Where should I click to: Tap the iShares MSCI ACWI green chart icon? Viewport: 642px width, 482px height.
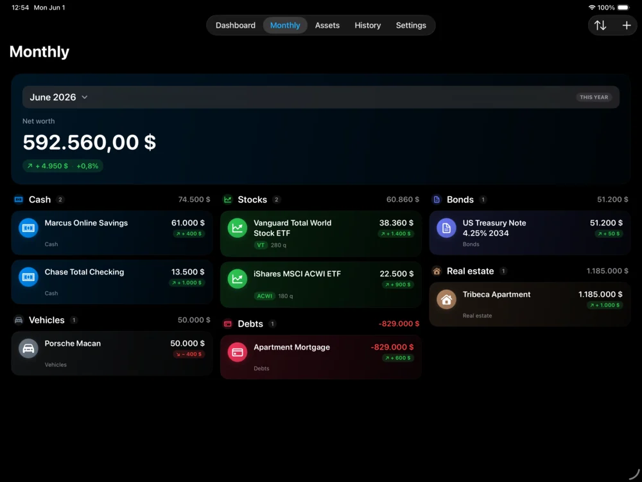click(x=237, y=279)
